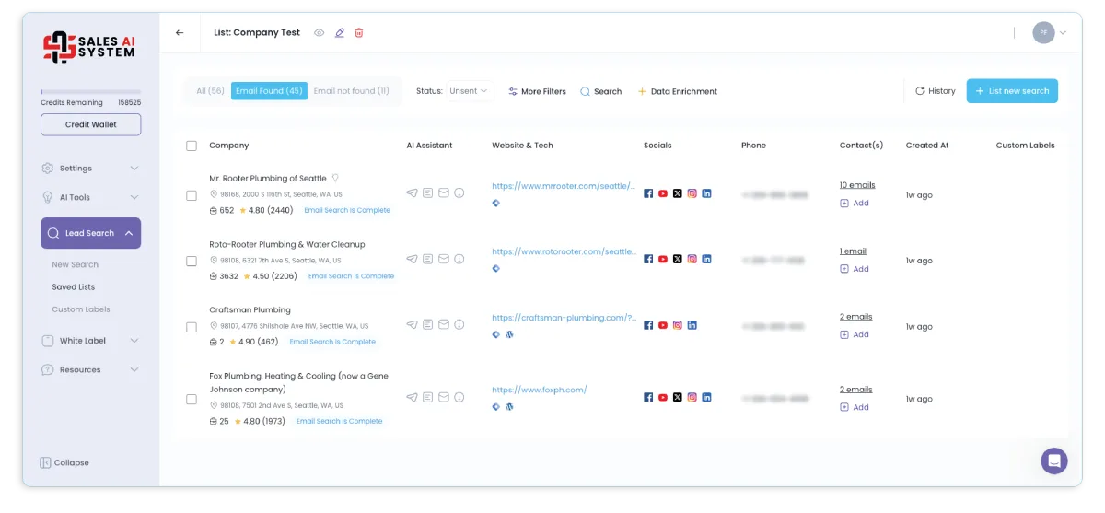
Task: Open the chat support bubble icon
Action: tap(1054, 461)
